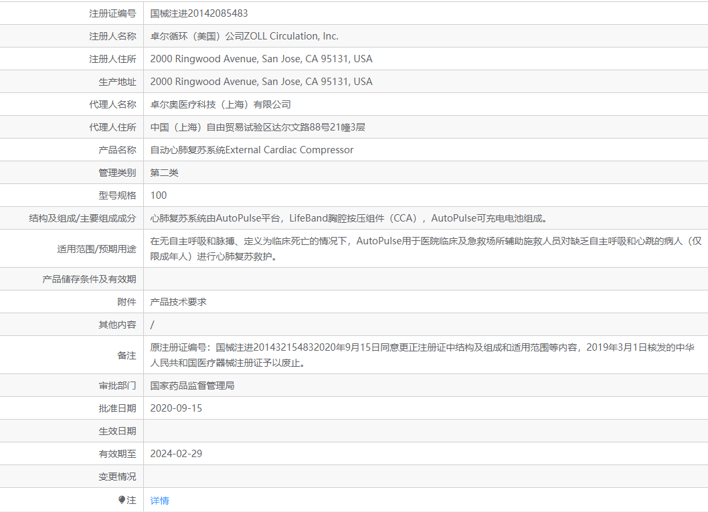
Task: Click the 附件 label
Action: (127, 302)
